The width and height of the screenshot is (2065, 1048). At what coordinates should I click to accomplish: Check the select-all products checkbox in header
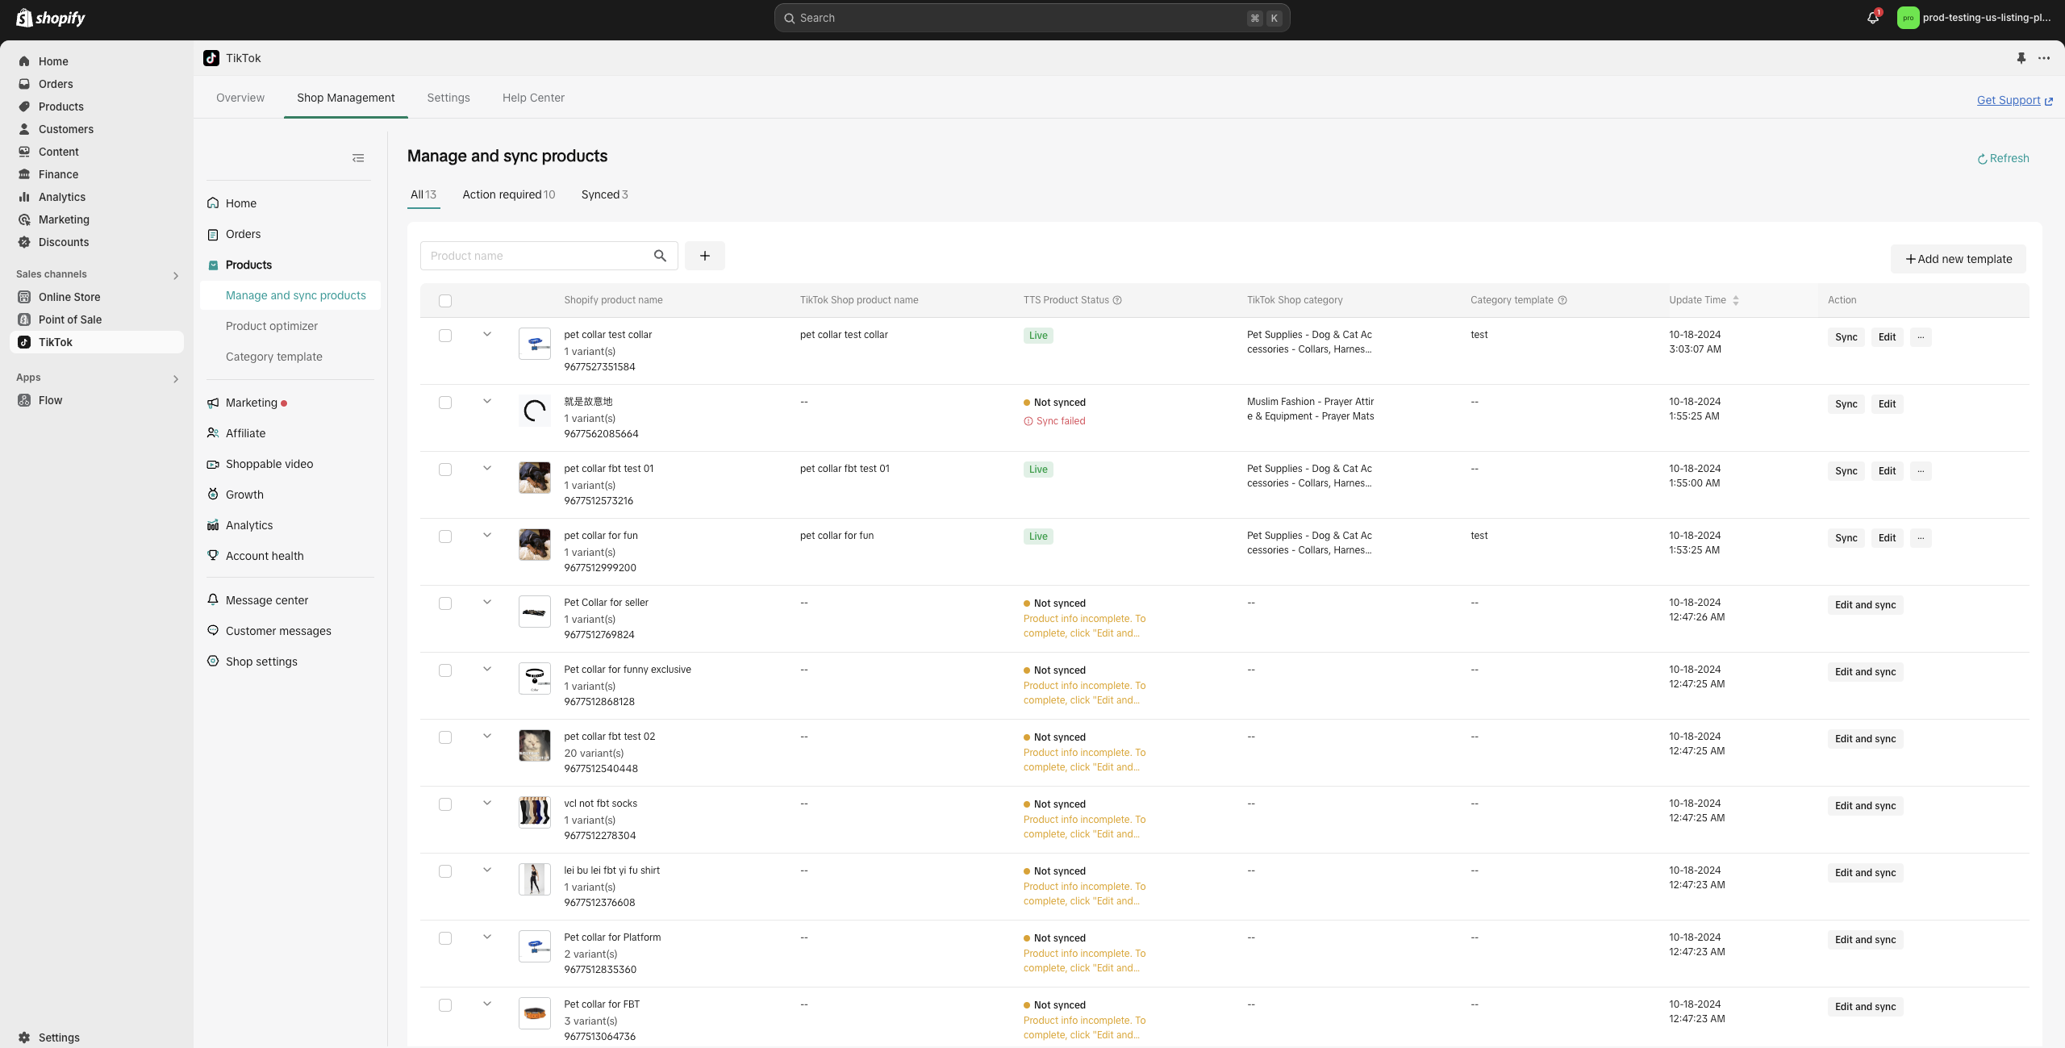click(445, 301)
